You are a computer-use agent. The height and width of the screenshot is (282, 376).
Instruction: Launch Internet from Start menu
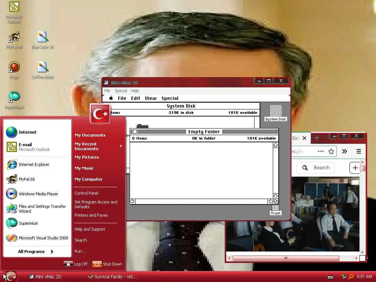pyautogui.click(x=37, y=132)
